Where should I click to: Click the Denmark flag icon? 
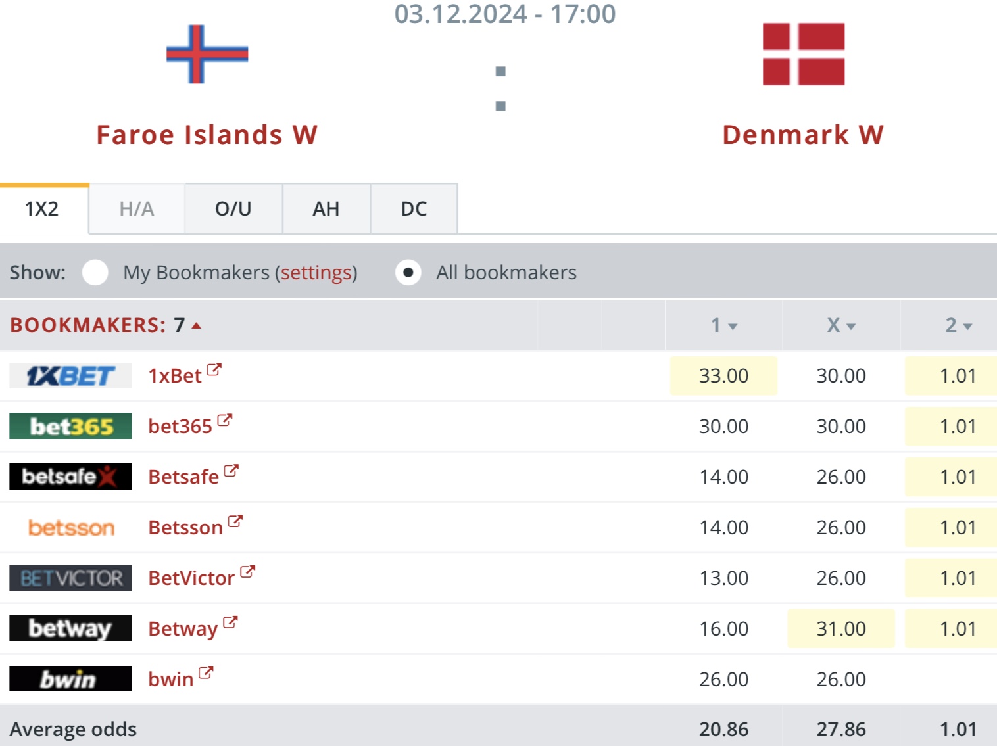coord(803,55)
